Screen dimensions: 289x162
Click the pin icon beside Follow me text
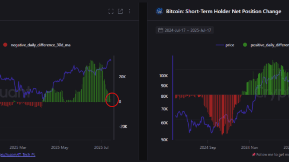click(254, 154)
